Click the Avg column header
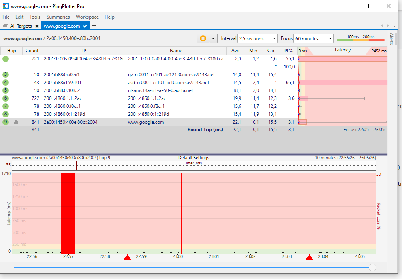This screenshot has width=402, height=279. [x=235, y=51]
